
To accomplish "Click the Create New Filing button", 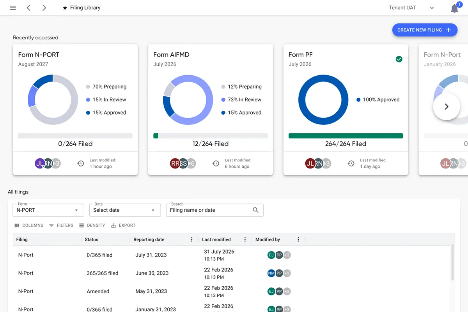I will (424, 30).
